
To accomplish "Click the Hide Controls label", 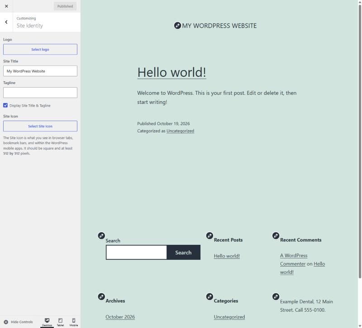I will tap(22, 322).
